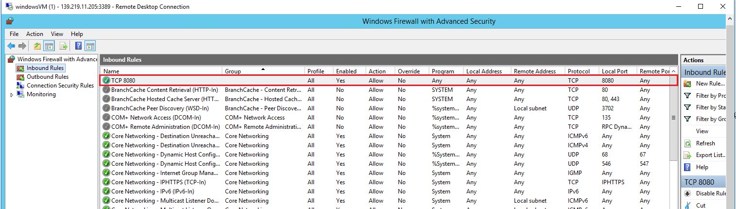The width and height of the screenshot is (736, 209).
Task: Select Outbound Rules in the tree
Action: (47, 77)
